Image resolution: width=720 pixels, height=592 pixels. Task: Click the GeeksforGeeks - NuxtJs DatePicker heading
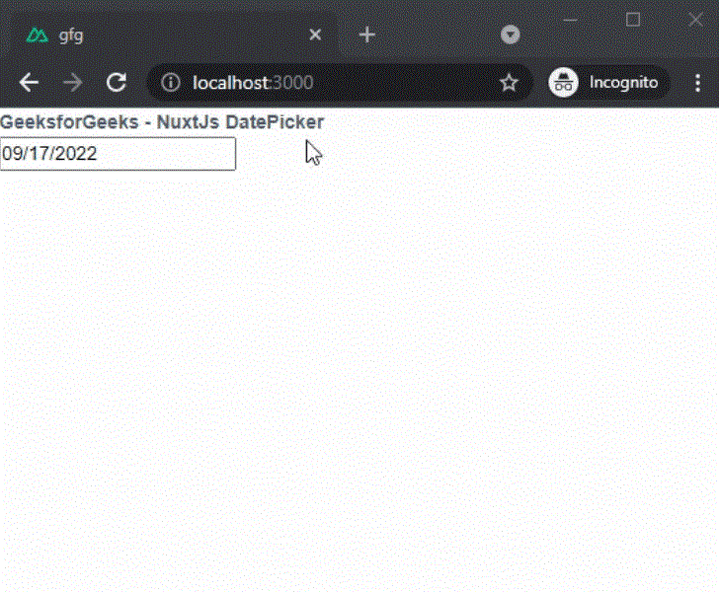(162, 122)
